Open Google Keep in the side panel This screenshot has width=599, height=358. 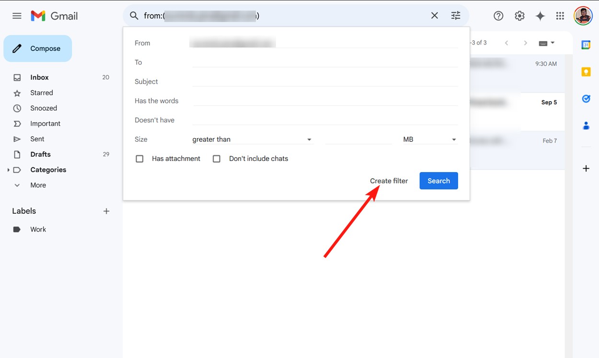[x=586, y=71]
